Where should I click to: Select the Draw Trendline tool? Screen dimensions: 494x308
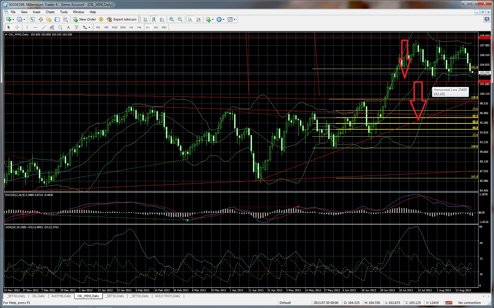tap(44, 27)
